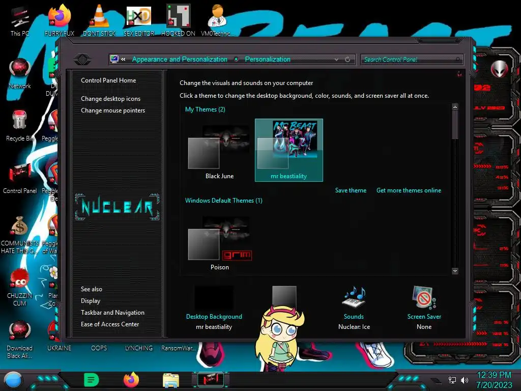This screenshot has width=521, height=391.
Task: Open the VM0Technic desktop shortcut
Action: click(x=218, y=20)
